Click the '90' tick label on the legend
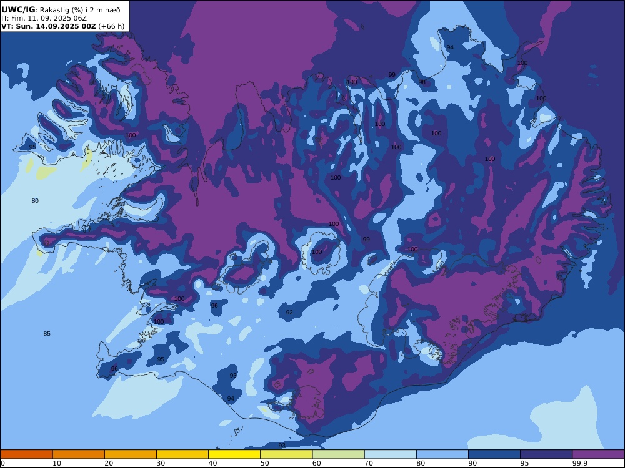Screen dimensions: 625x468 472,463
